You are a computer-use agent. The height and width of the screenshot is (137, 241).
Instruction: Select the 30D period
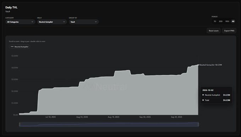[220, 21]
